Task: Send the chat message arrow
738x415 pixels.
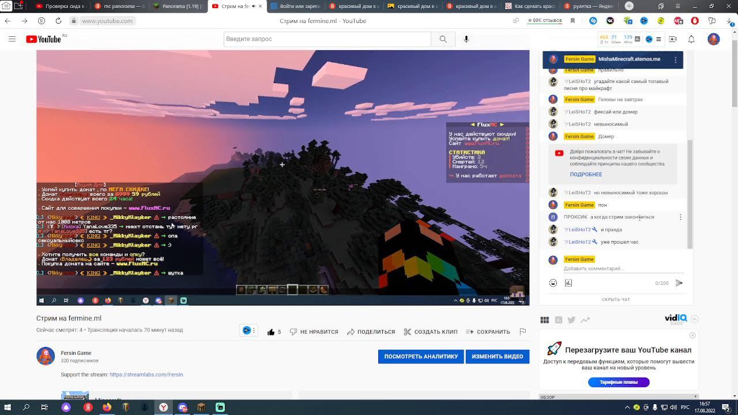Action: tap(679, 283)
